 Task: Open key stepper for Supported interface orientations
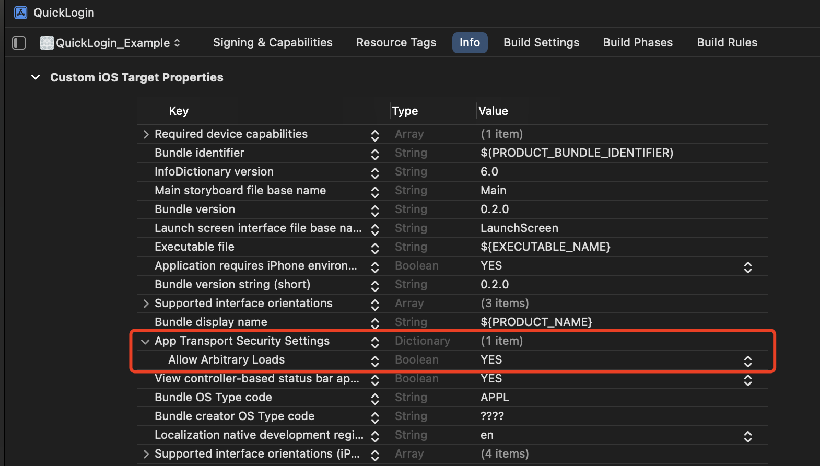[375, 305]
